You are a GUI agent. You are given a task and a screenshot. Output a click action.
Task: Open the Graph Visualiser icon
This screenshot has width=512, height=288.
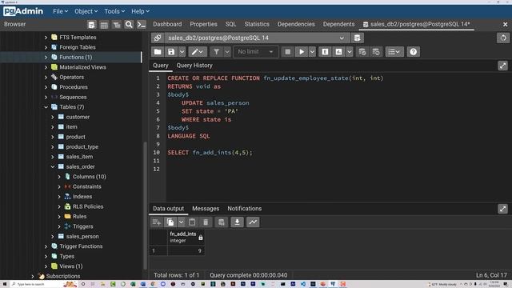(253, 222)
